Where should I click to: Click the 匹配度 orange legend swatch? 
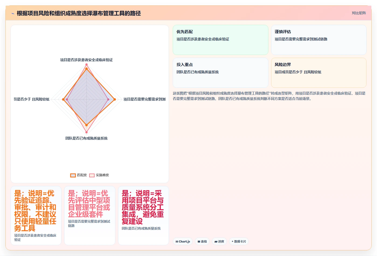coord(73,175)
